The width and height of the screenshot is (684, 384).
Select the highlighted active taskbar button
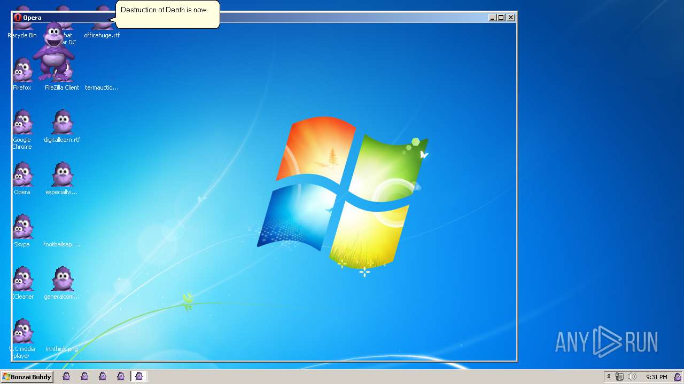(x=139, y=377)
